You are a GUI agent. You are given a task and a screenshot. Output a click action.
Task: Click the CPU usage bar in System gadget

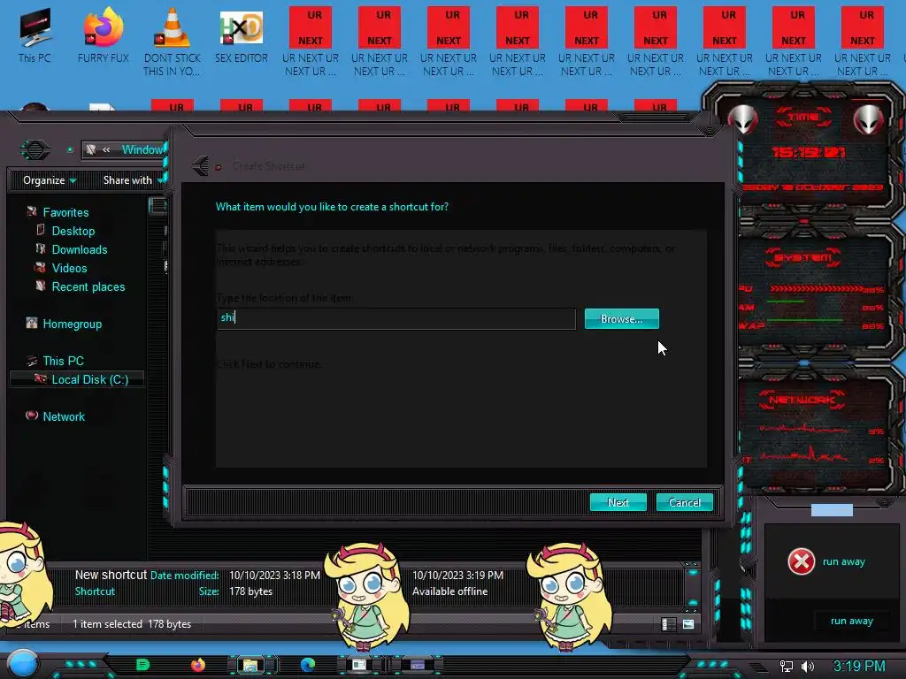click(x=817, y=289)
